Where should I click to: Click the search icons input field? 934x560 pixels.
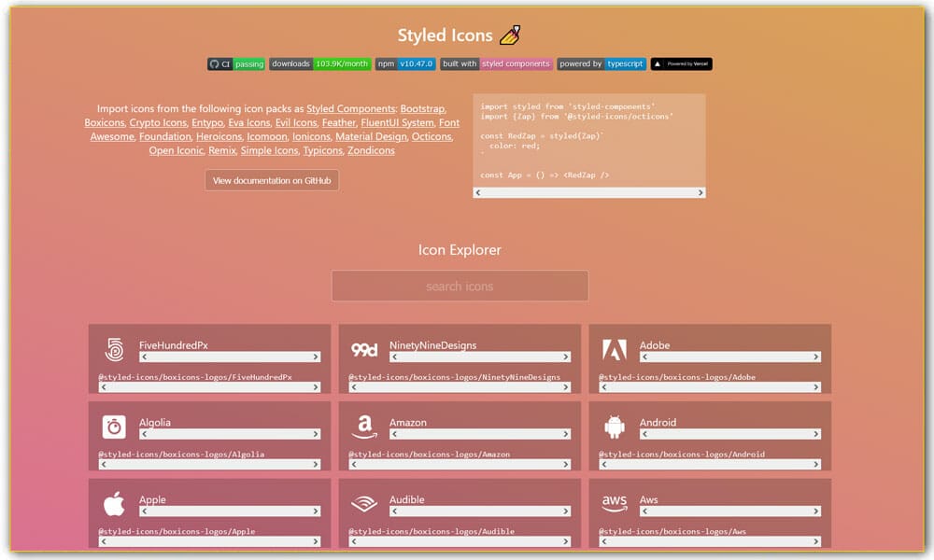(x=459, y=286)
